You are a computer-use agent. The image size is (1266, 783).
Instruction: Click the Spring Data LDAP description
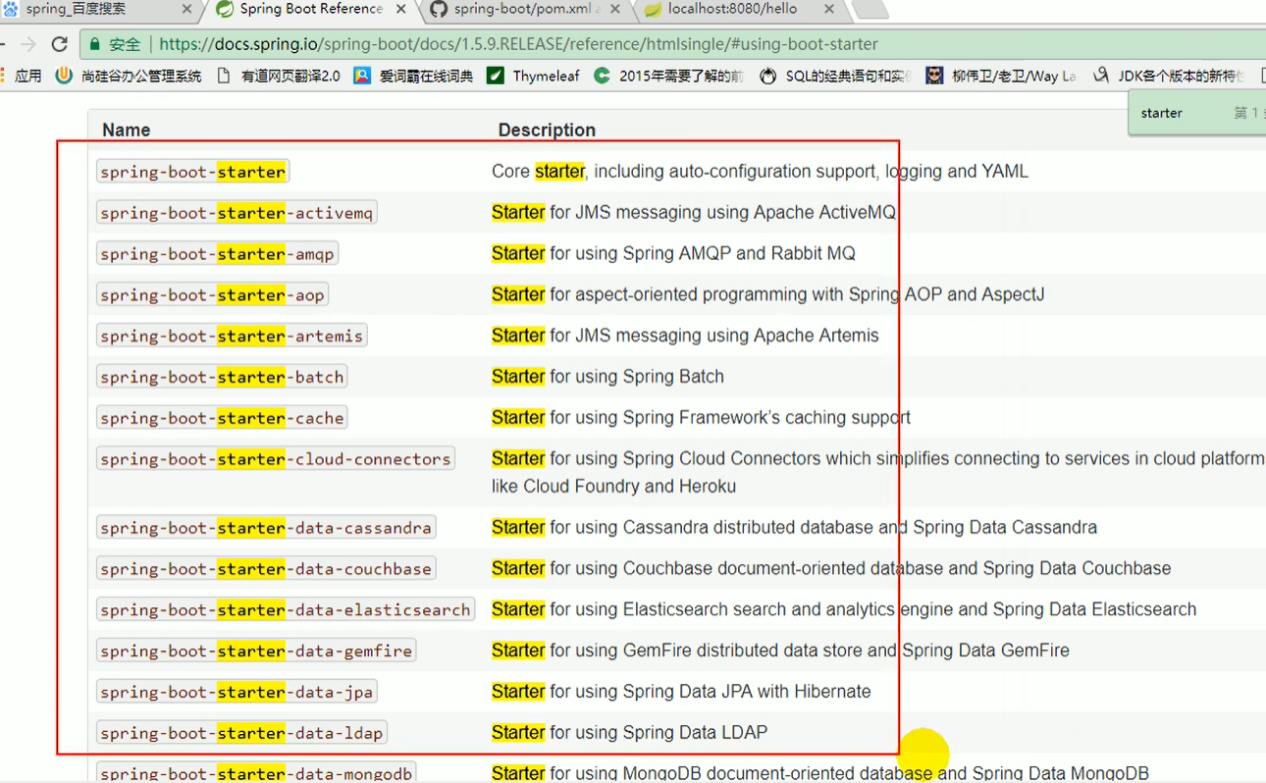click(x=629, y=733)
